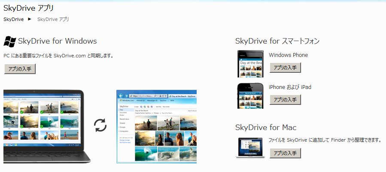This screenshot has height=172, width=386.
Task: Get the SkyDrive app for Windows
Action: [x=20, y=69]
